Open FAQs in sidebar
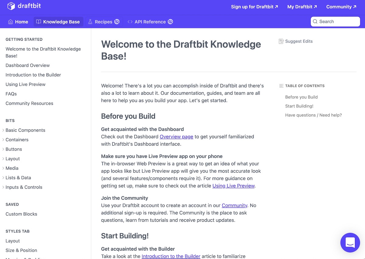The height and width of the screenshot is (259, 365). click(11, 94)
